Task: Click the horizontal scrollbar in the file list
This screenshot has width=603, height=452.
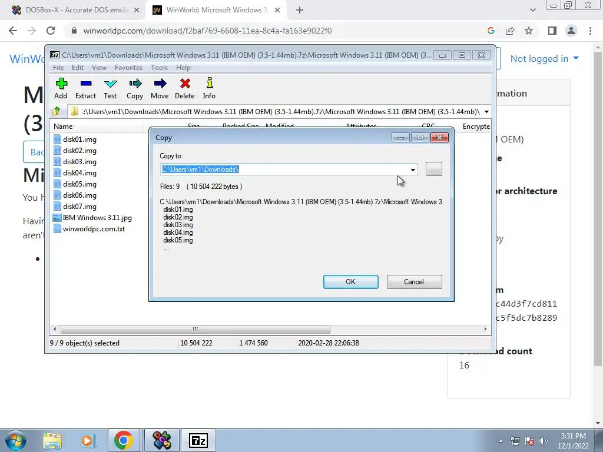Action: click(x=196, y=330)
